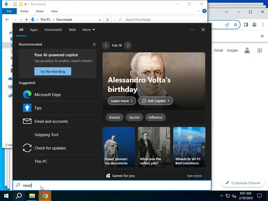Open Check for updates suggestion

58,148
